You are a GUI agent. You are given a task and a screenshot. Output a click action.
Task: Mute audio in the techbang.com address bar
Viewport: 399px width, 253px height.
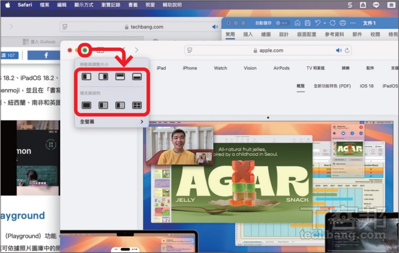point(215,27)
